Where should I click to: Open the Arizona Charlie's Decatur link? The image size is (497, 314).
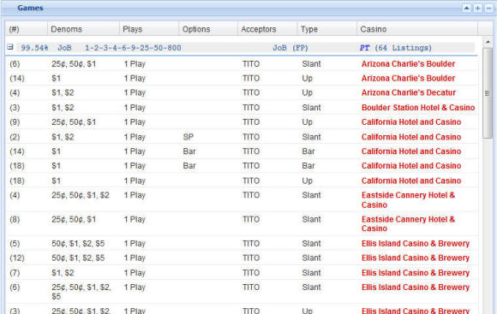(409, 92)
